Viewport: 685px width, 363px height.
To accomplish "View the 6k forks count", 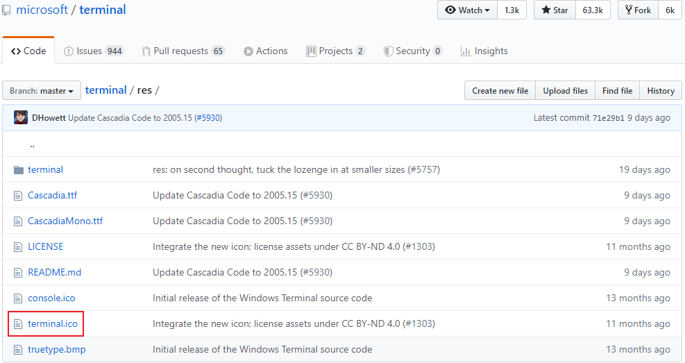I will point(670,10).
